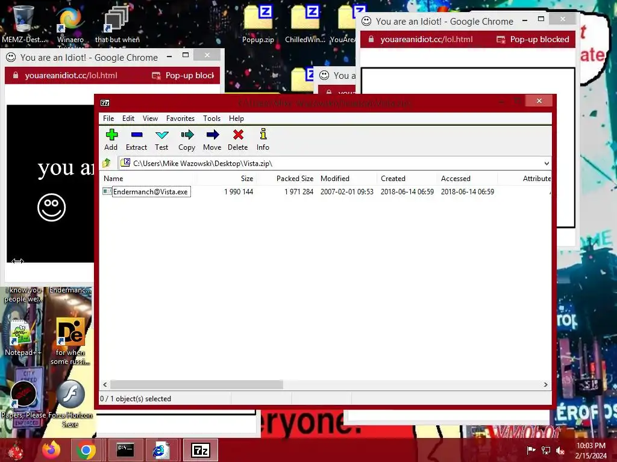Screen dimensions: 617x462
Task: Extract files using the Extract toolbar icon
Action: point(136,140)
